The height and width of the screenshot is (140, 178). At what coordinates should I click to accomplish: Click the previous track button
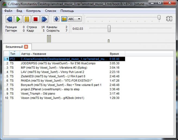[10, 19]
